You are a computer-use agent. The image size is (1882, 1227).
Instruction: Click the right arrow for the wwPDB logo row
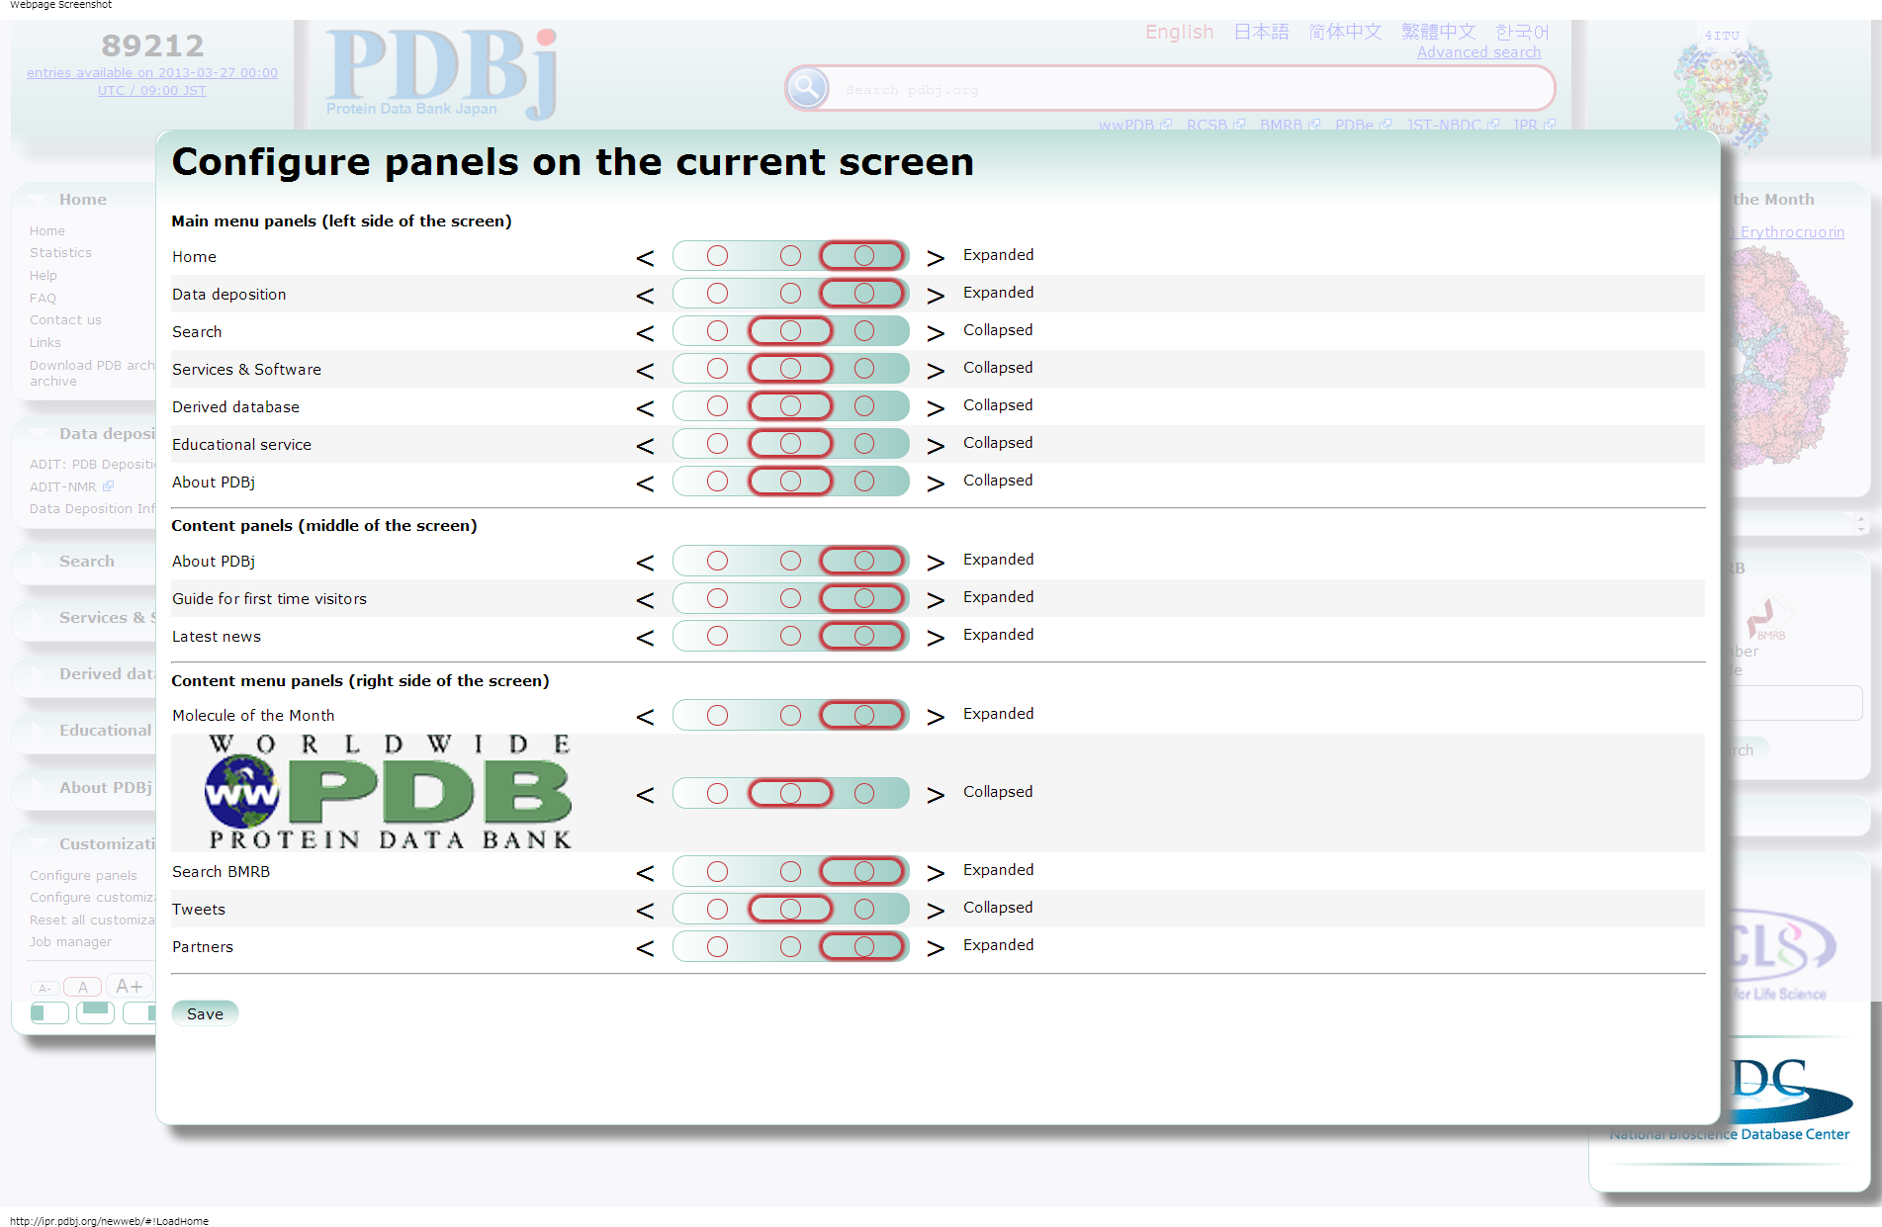click(936, 795)
